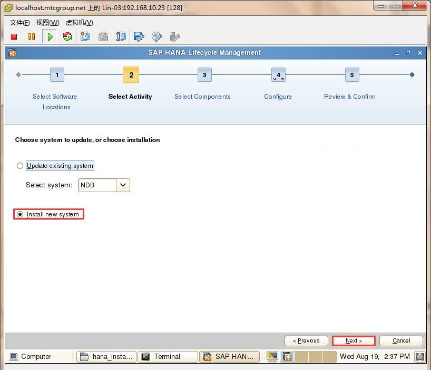Open the 视图(W) menu
This screenshot has width=431, height=370.
[x=47, y=23]
